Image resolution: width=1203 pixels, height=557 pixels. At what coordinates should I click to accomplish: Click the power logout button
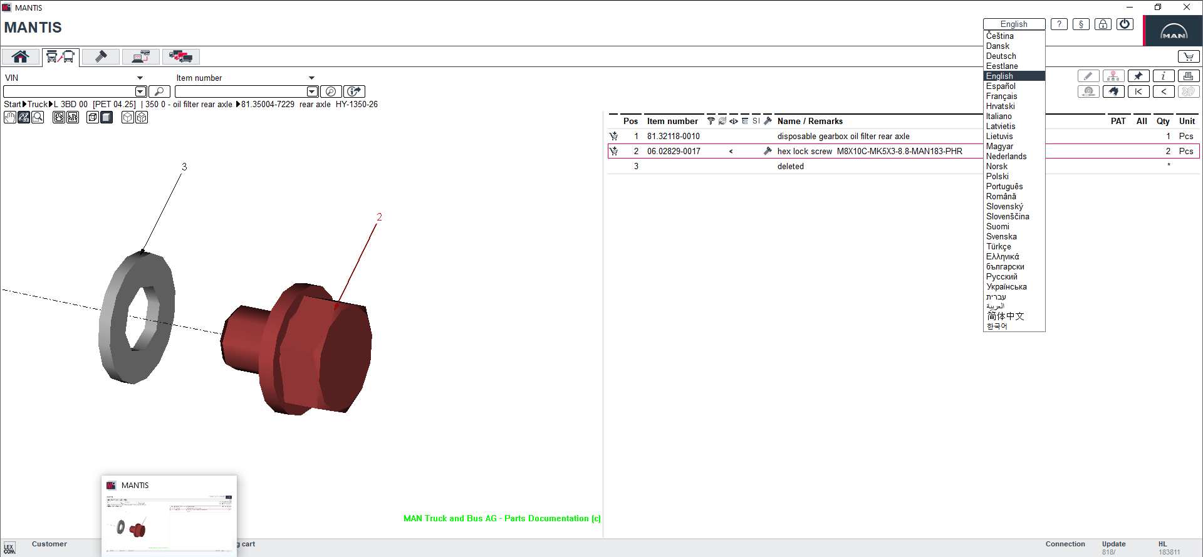click(x=1125, y=24)
